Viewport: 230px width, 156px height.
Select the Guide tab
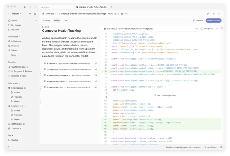57,21
